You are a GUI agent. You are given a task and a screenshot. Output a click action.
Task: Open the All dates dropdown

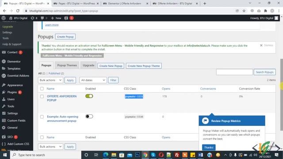point(93,80)
